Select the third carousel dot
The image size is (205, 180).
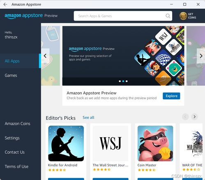point(127,81)
